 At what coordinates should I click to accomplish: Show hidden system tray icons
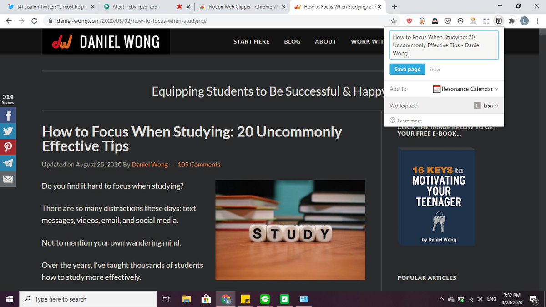point(441,299)
